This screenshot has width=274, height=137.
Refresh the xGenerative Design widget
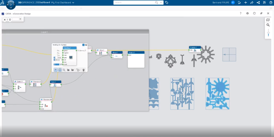click(254, 13)
